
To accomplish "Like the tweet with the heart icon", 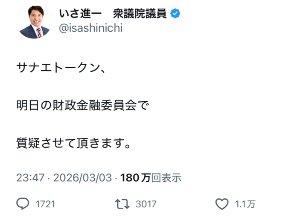I will [x=221, y=204].
